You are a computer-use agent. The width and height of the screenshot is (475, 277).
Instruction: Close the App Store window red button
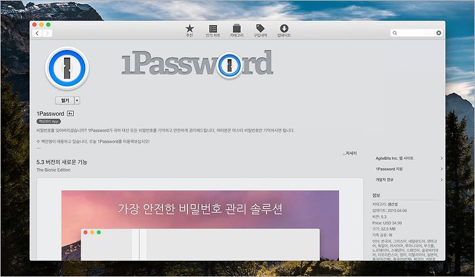coord(34,25)
